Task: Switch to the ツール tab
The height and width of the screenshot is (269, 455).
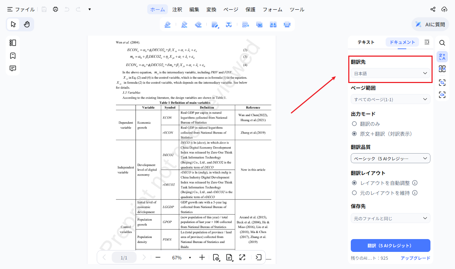Action: [x=297, y=10]
